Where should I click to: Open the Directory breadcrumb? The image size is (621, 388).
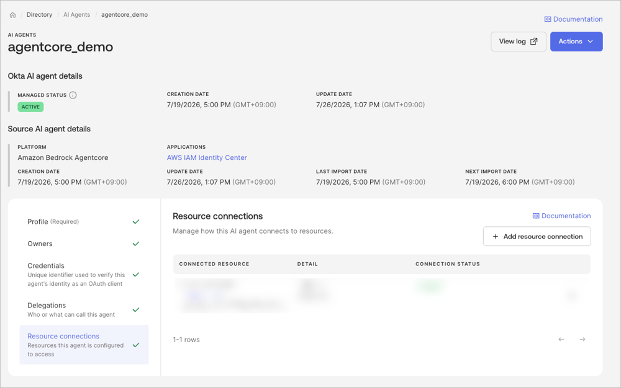(x=39, y=15)
